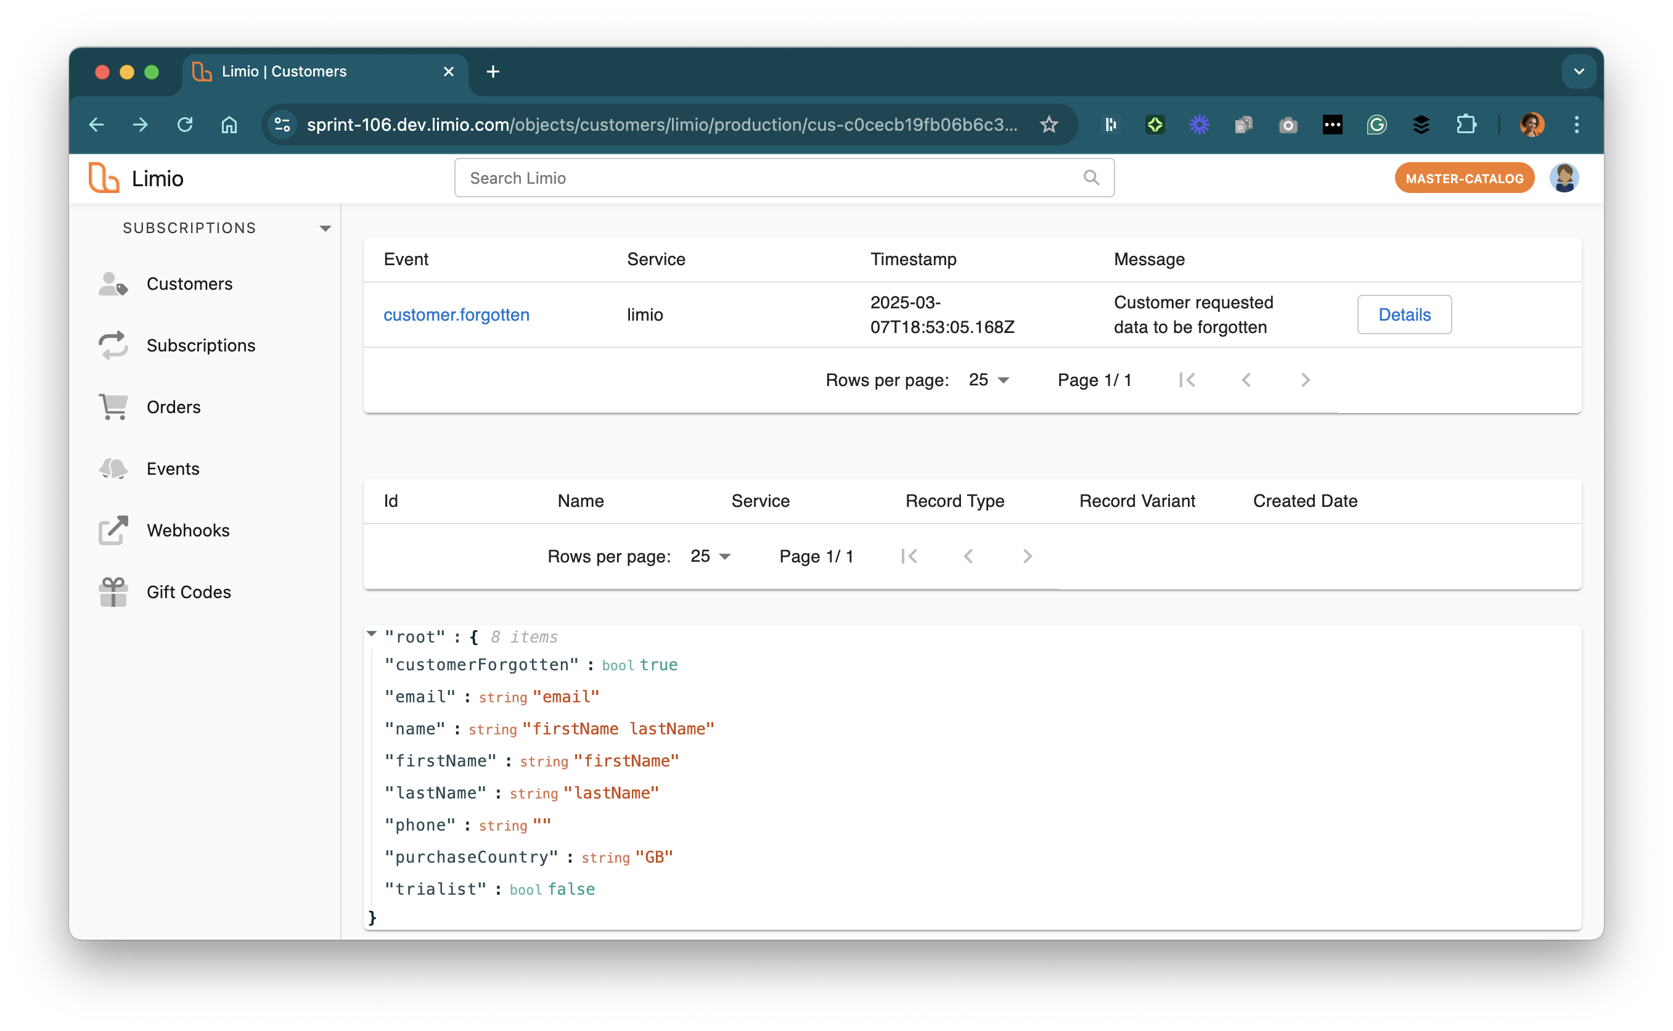Go to previous page of records table
Viewport: 1673px width, 1031px height.
coord(968,556)
